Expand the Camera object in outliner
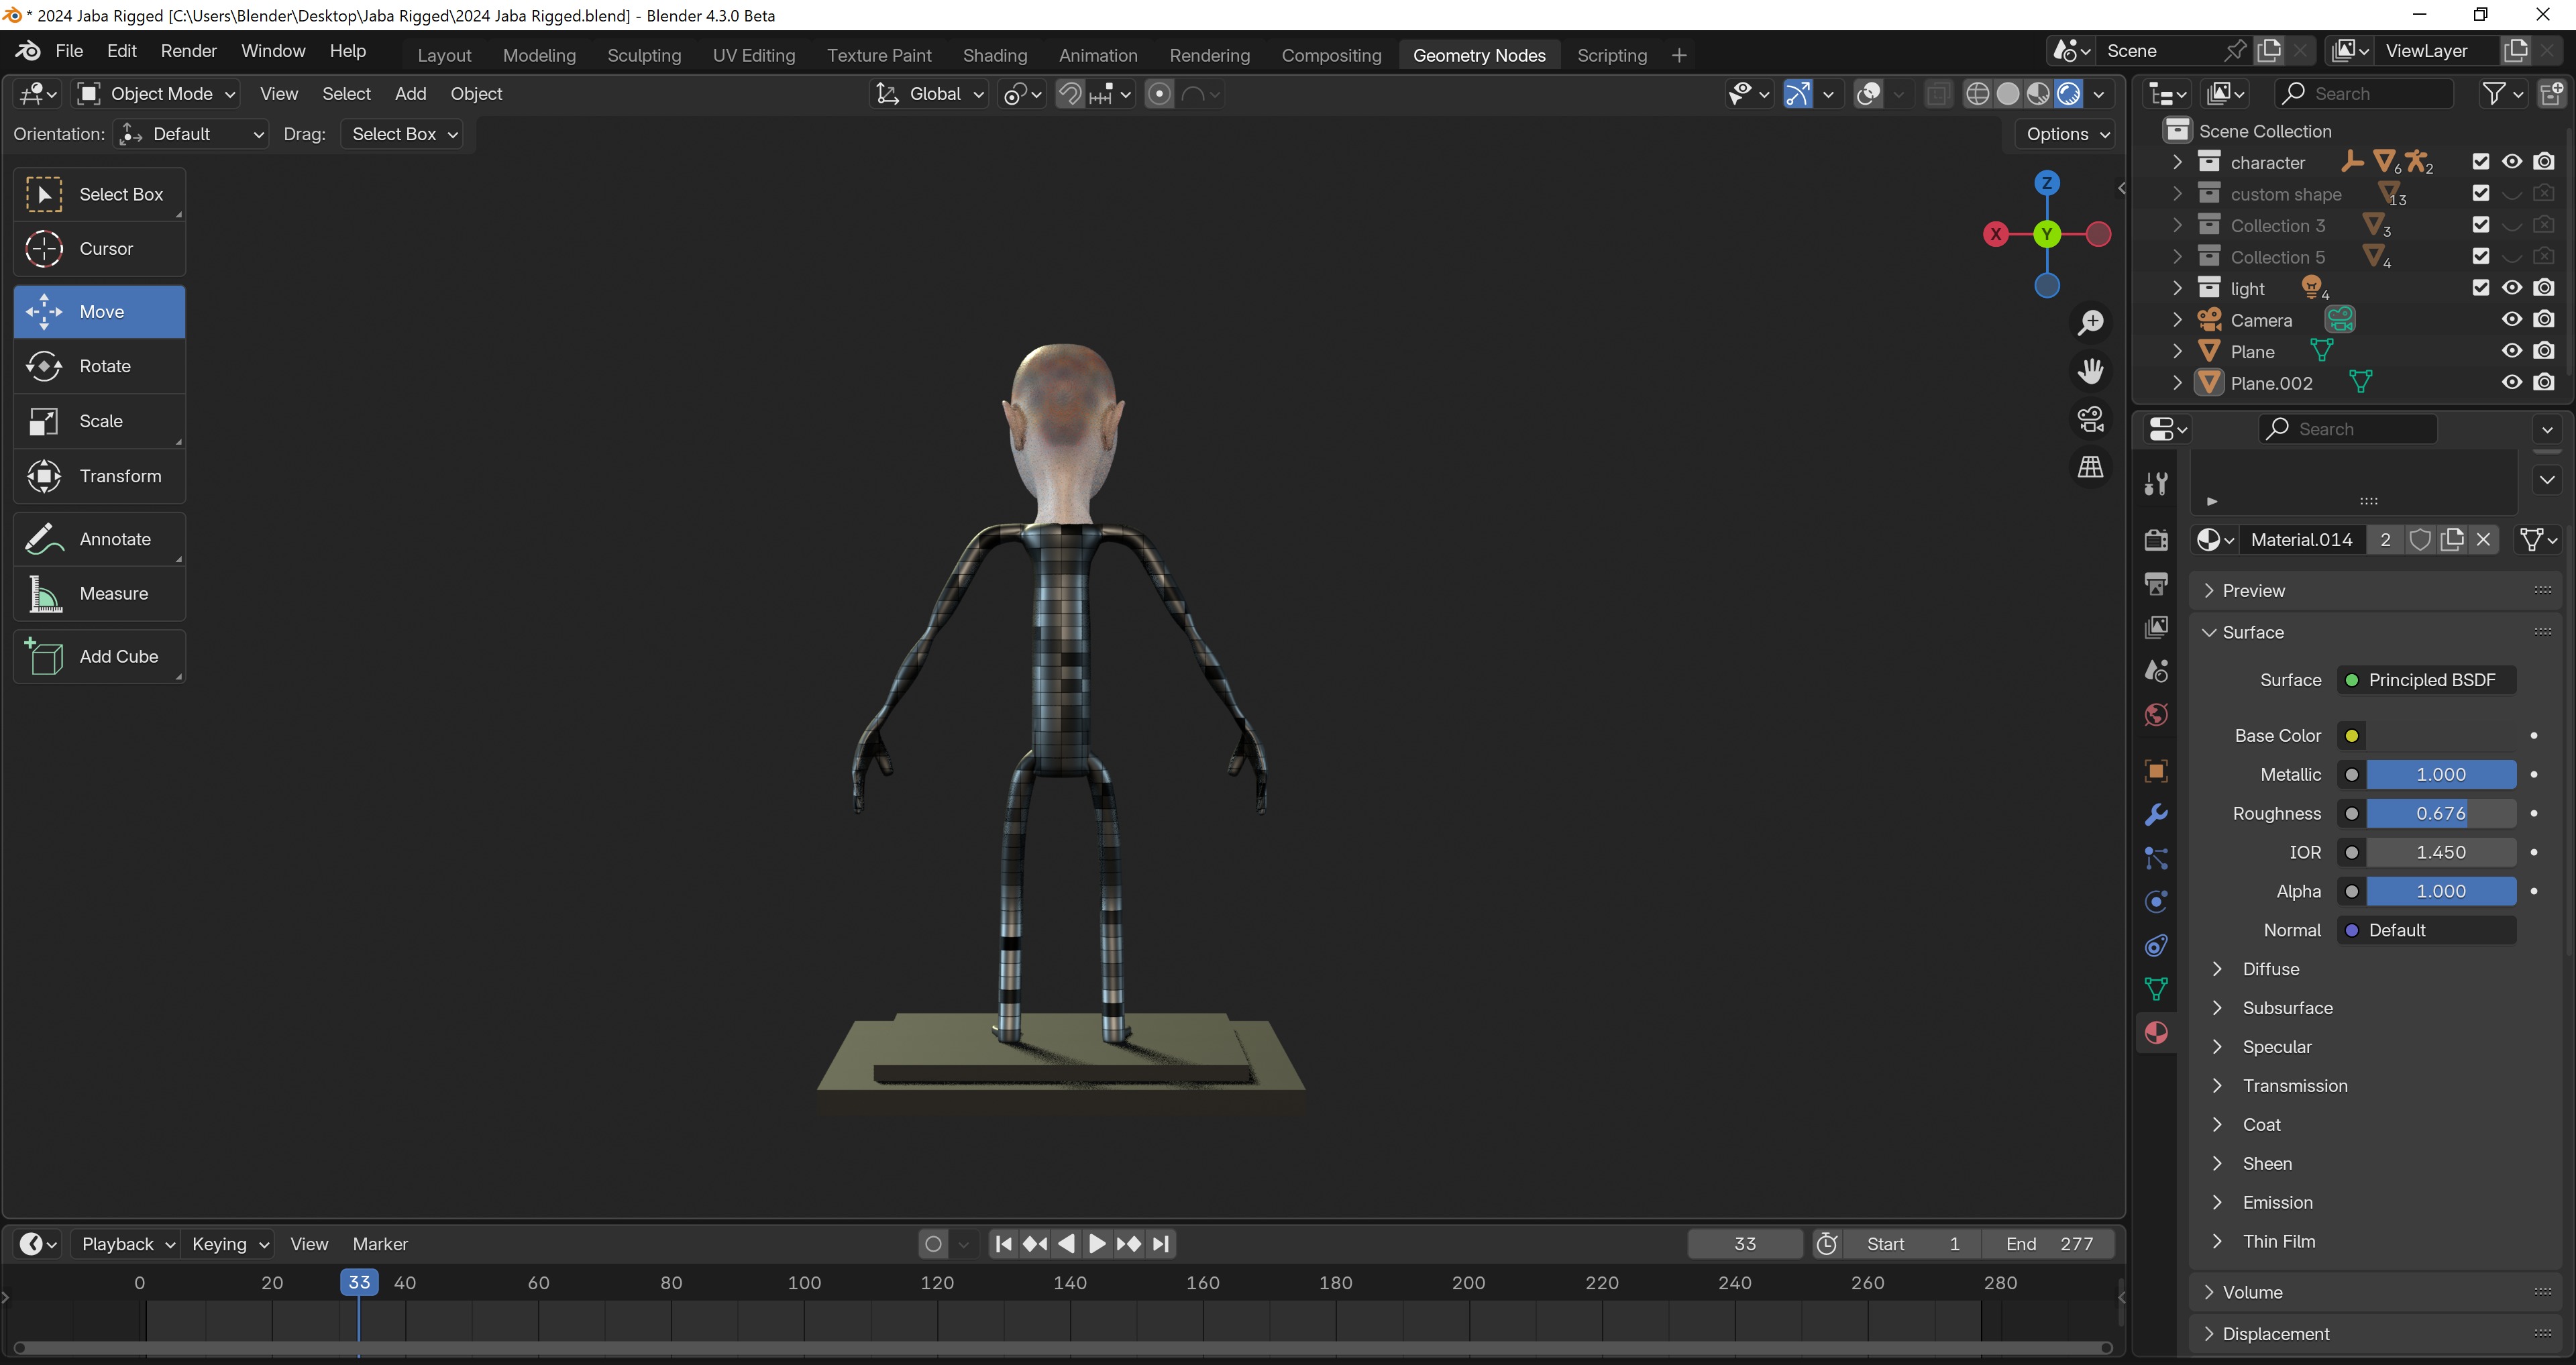Screen dimensions: 2576x1365 [x=2177, y=320]
